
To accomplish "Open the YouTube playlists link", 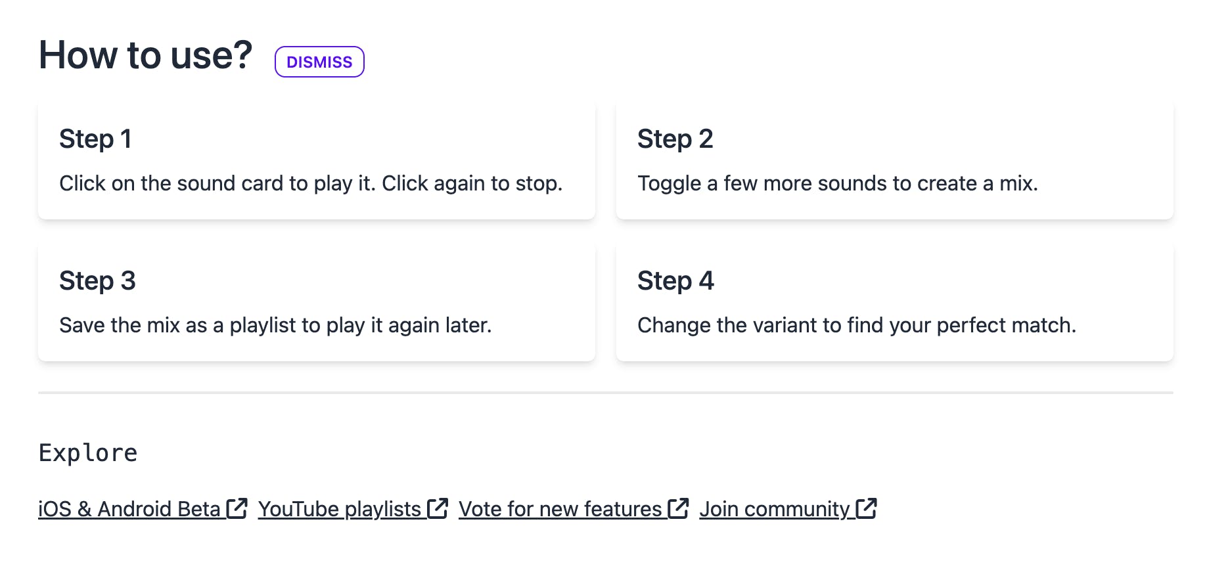I will [339, 509].
